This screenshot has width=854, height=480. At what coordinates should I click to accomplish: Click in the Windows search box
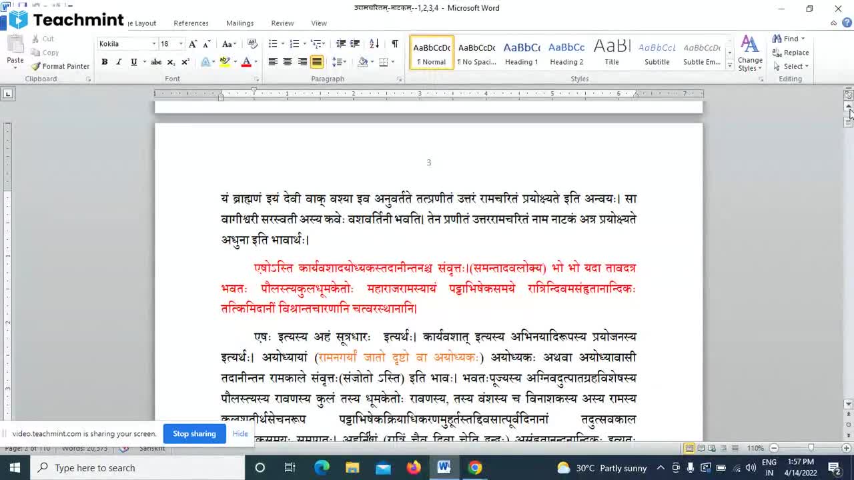[138, 468]
